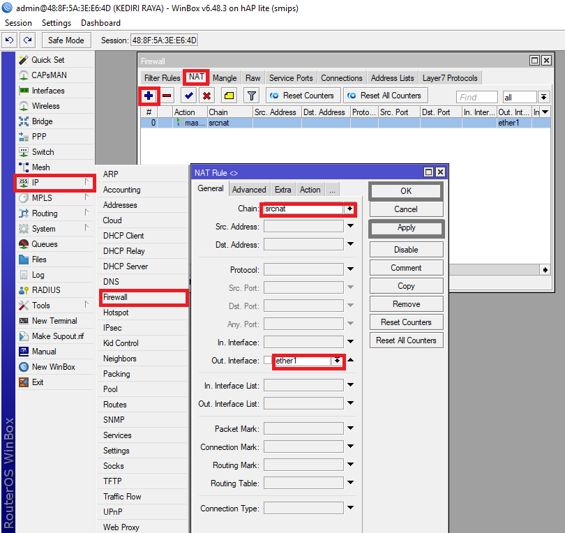565x533 pixels.
Task: Switch to the Mangle tab
Action: [225, 78]
